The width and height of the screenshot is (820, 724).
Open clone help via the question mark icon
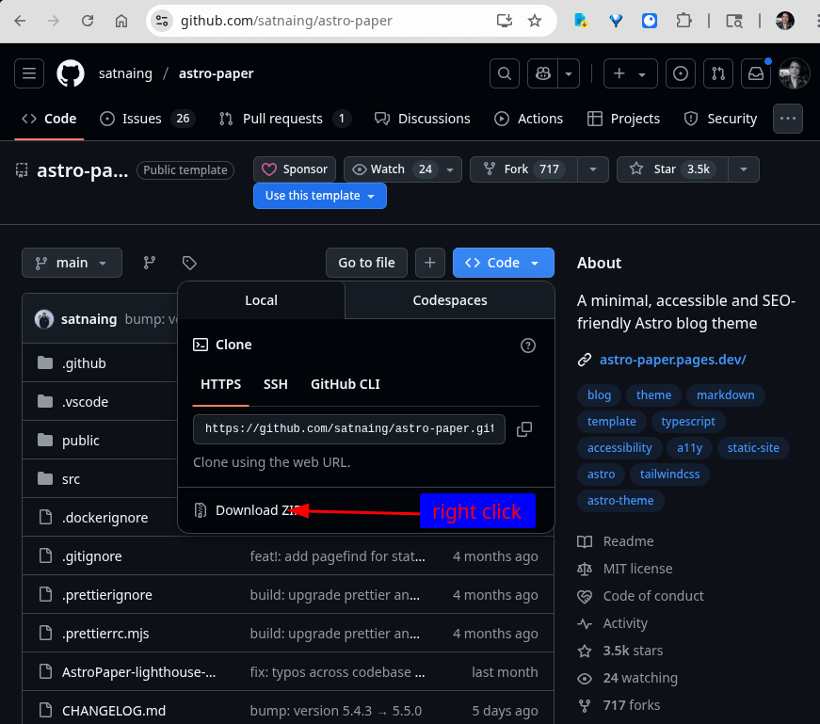pyautogui.click(x=527, y=345)
